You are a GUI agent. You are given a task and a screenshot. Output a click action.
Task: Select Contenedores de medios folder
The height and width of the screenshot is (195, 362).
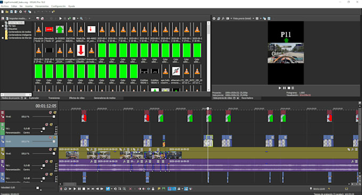pyautogui.click(x=20, y=32)
